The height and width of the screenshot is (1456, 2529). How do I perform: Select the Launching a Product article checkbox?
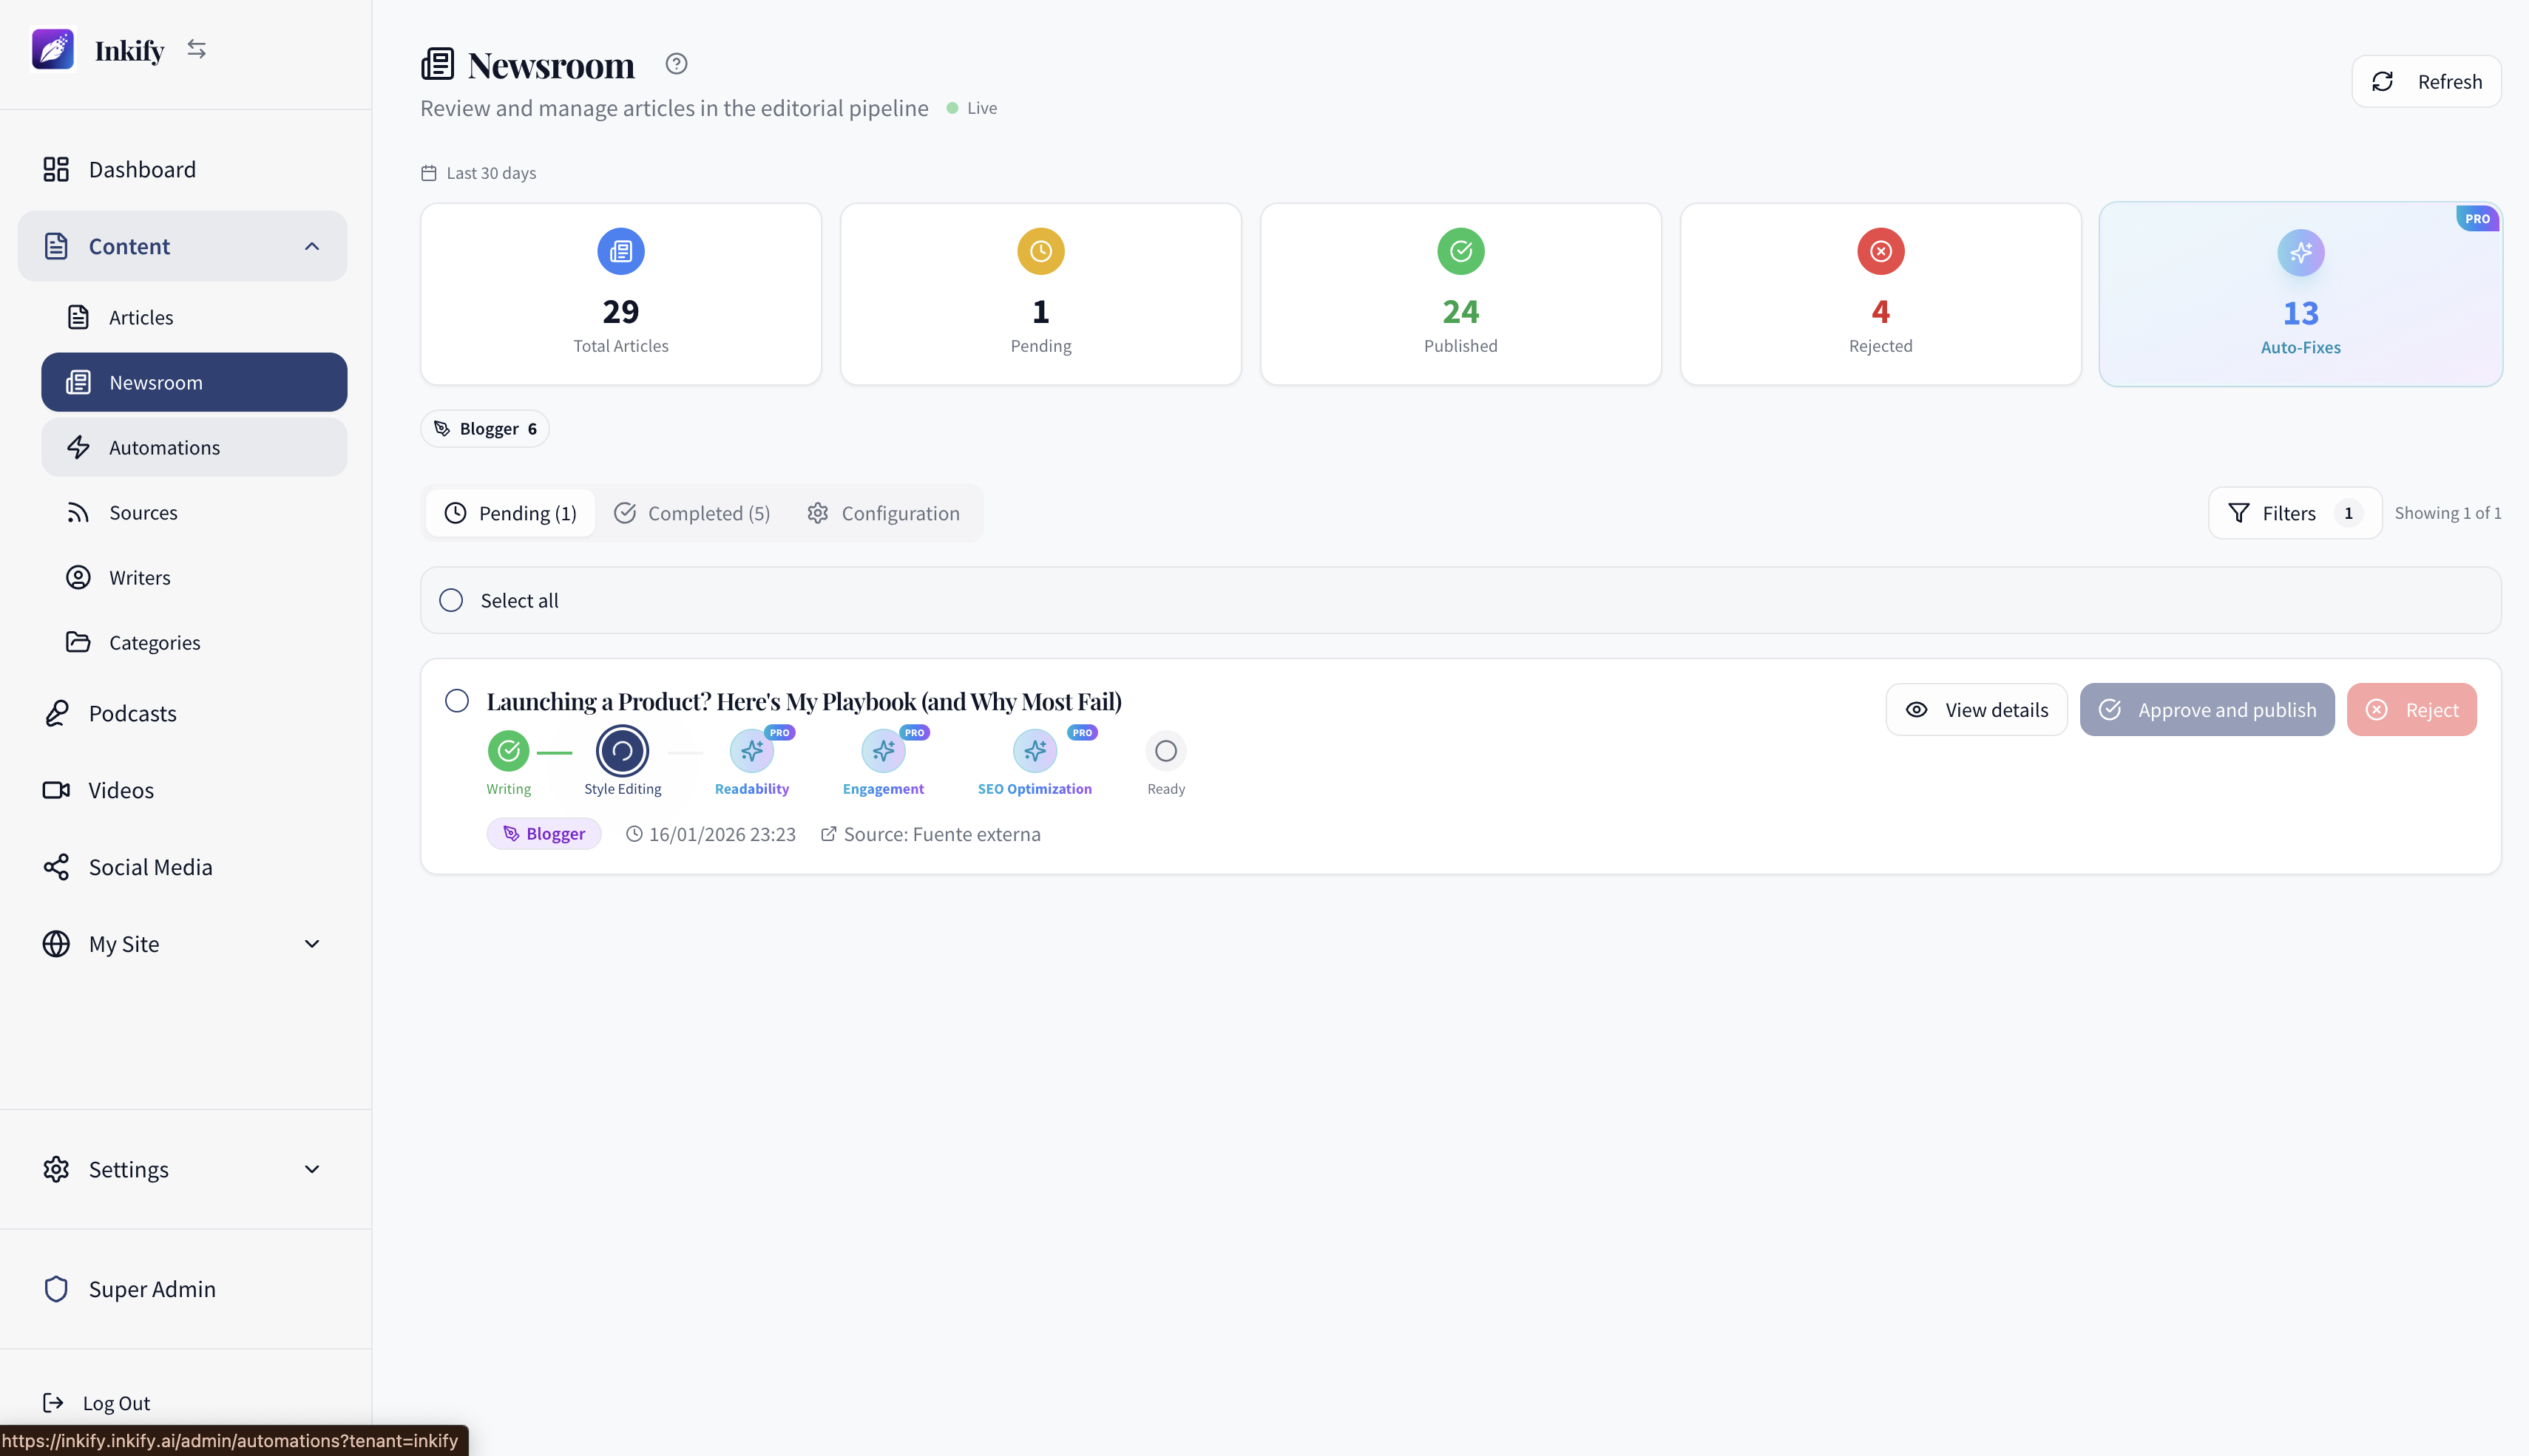coord(457,701)
